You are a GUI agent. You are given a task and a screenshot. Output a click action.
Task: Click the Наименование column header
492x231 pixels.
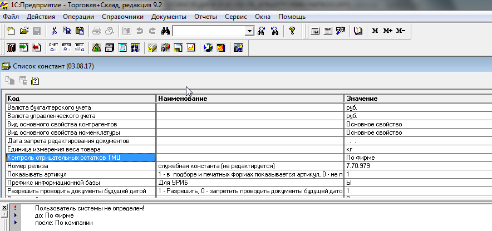click(250, 99)
